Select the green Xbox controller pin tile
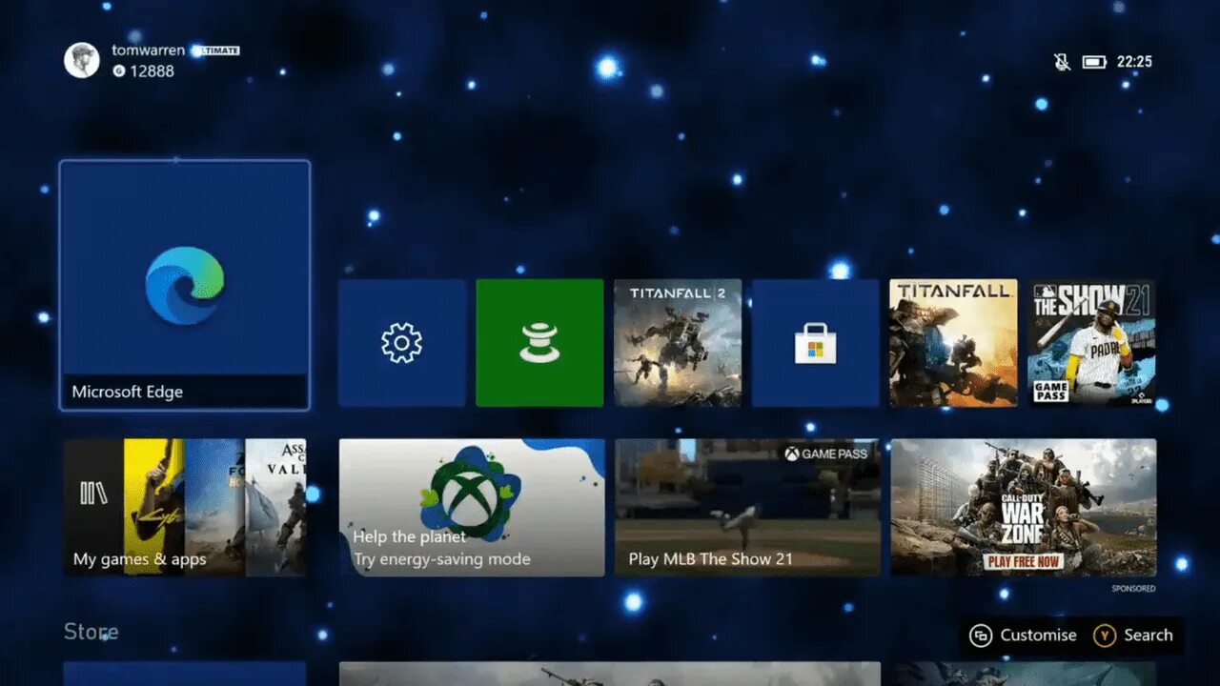 coord(539,342)
